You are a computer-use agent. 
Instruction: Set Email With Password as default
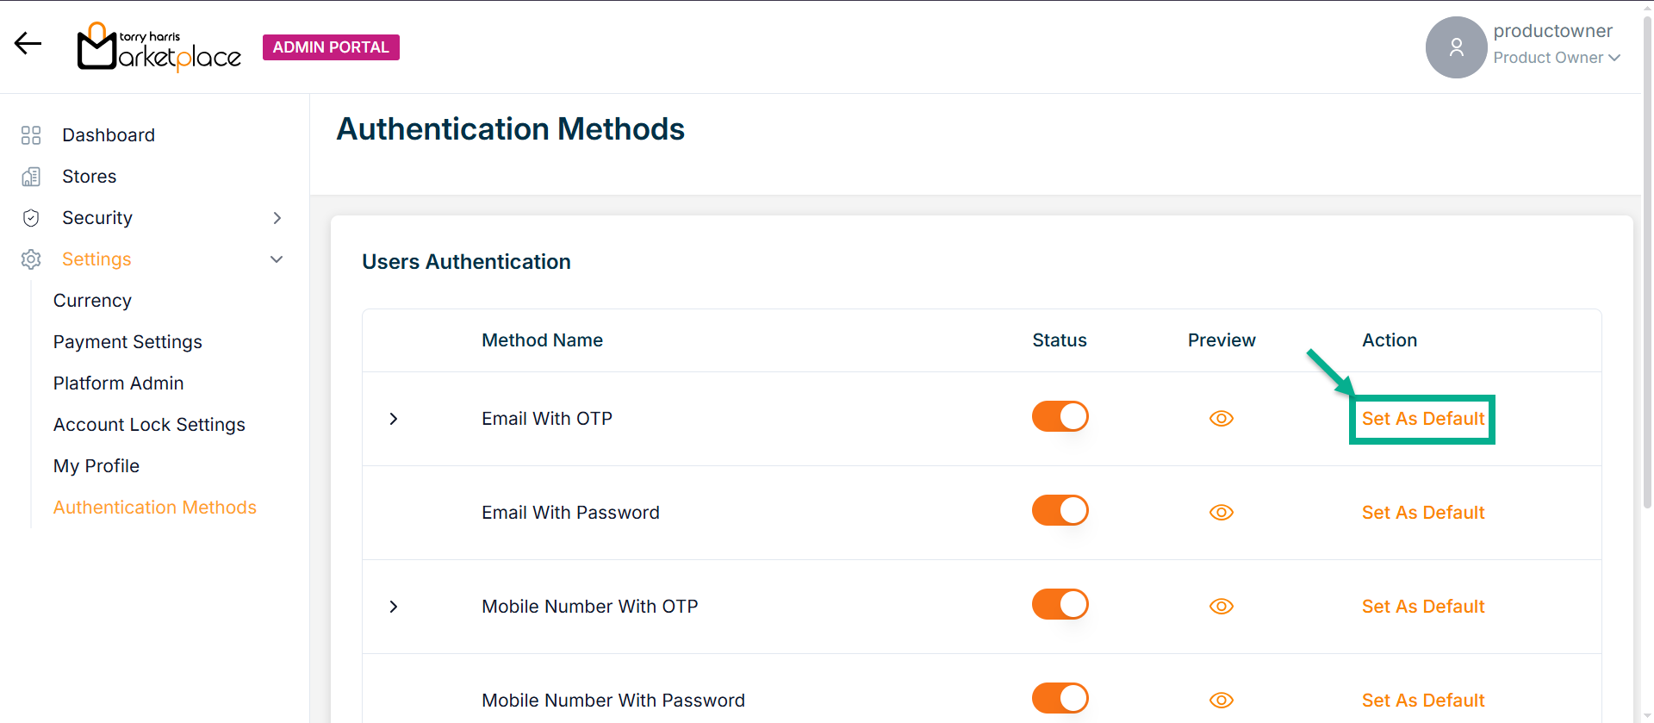tap(1422, 513)
